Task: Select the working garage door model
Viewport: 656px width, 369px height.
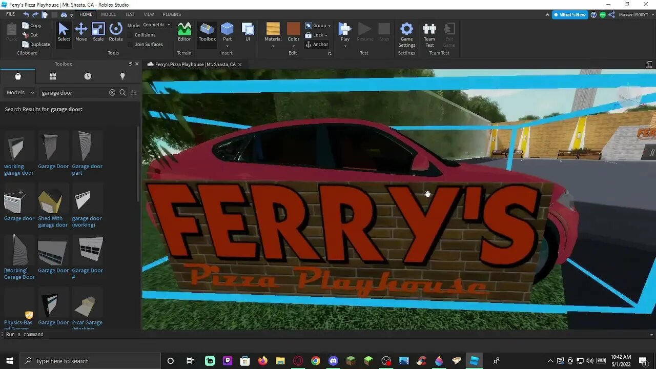Action: coord(18,153)
